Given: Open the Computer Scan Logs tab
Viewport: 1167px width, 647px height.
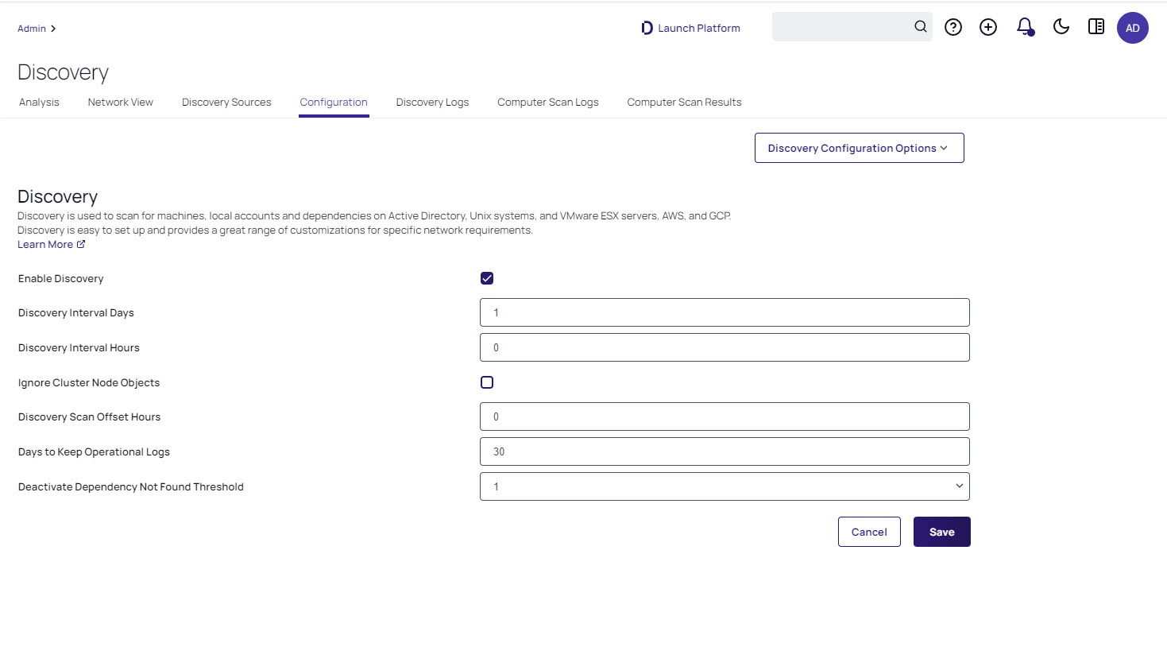Looking at the screenshot, I should (547, 102).
